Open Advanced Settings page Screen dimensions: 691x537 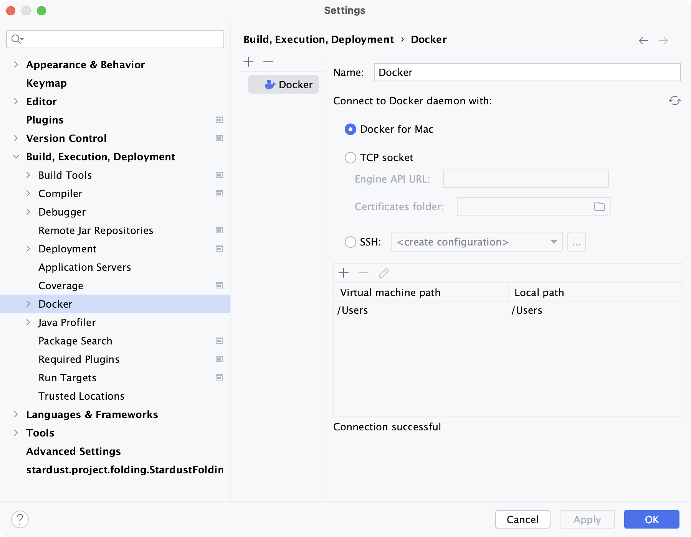point(73,451)
